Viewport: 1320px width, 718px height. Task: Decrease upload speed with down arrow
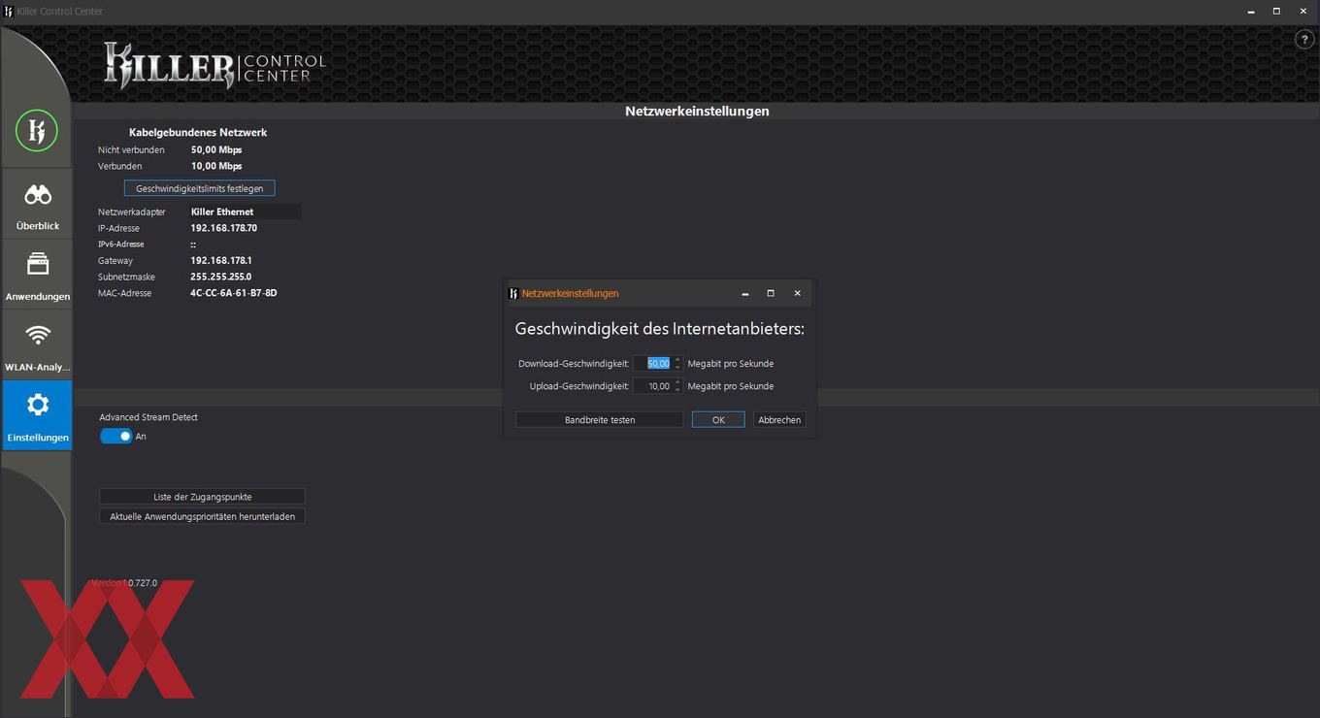677,389
